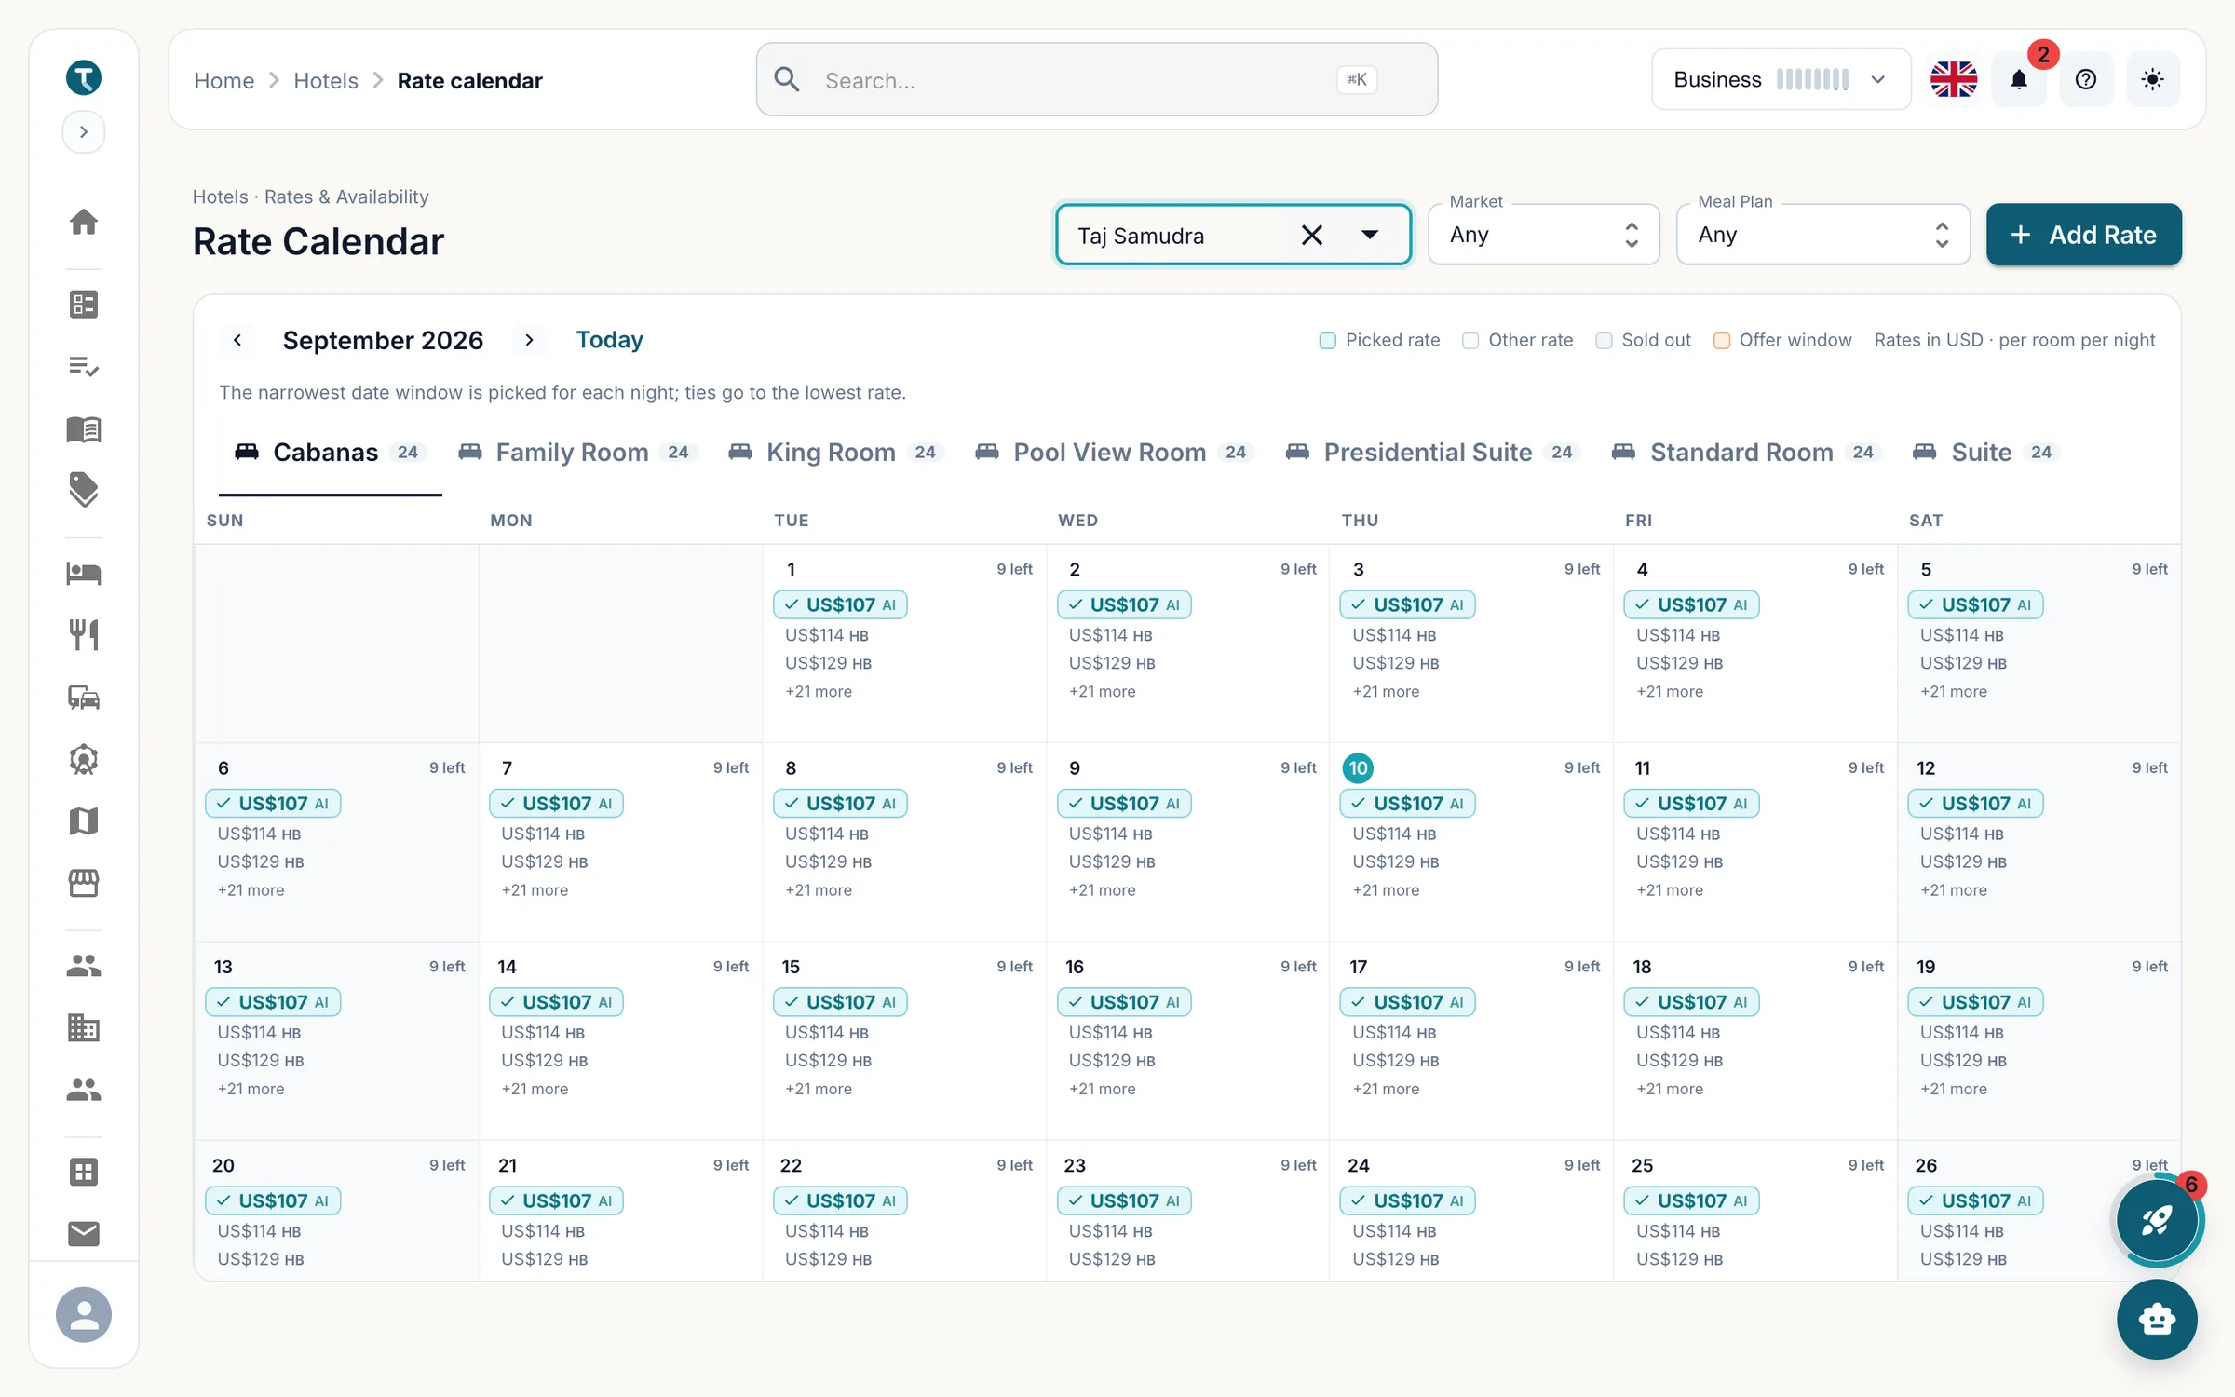Clear the Taj Samudra hotel selection
This screenshot has width=2235, height=1397.
click(1311, 235)
